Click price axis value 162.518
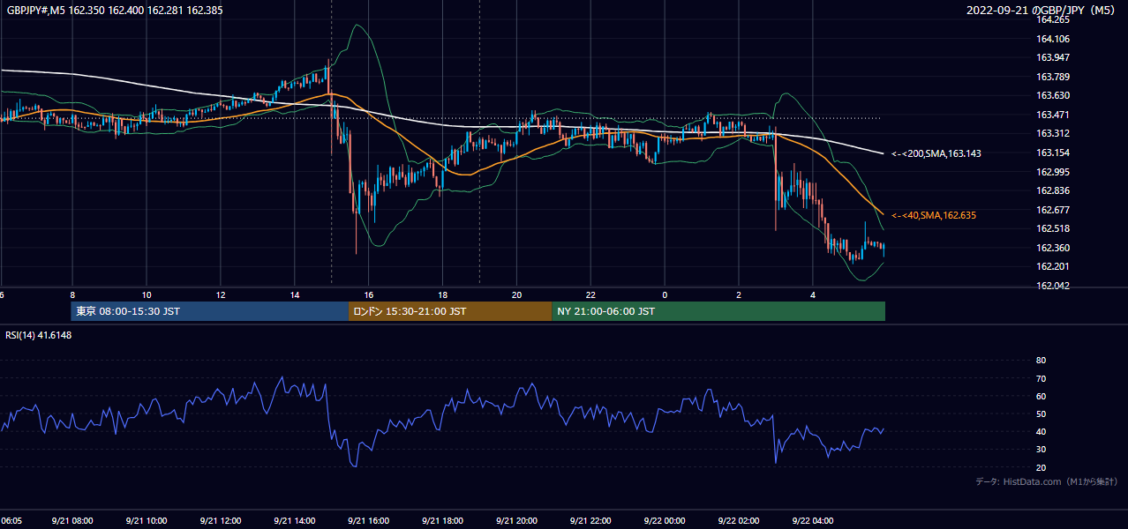 (x=1053, y=228)
